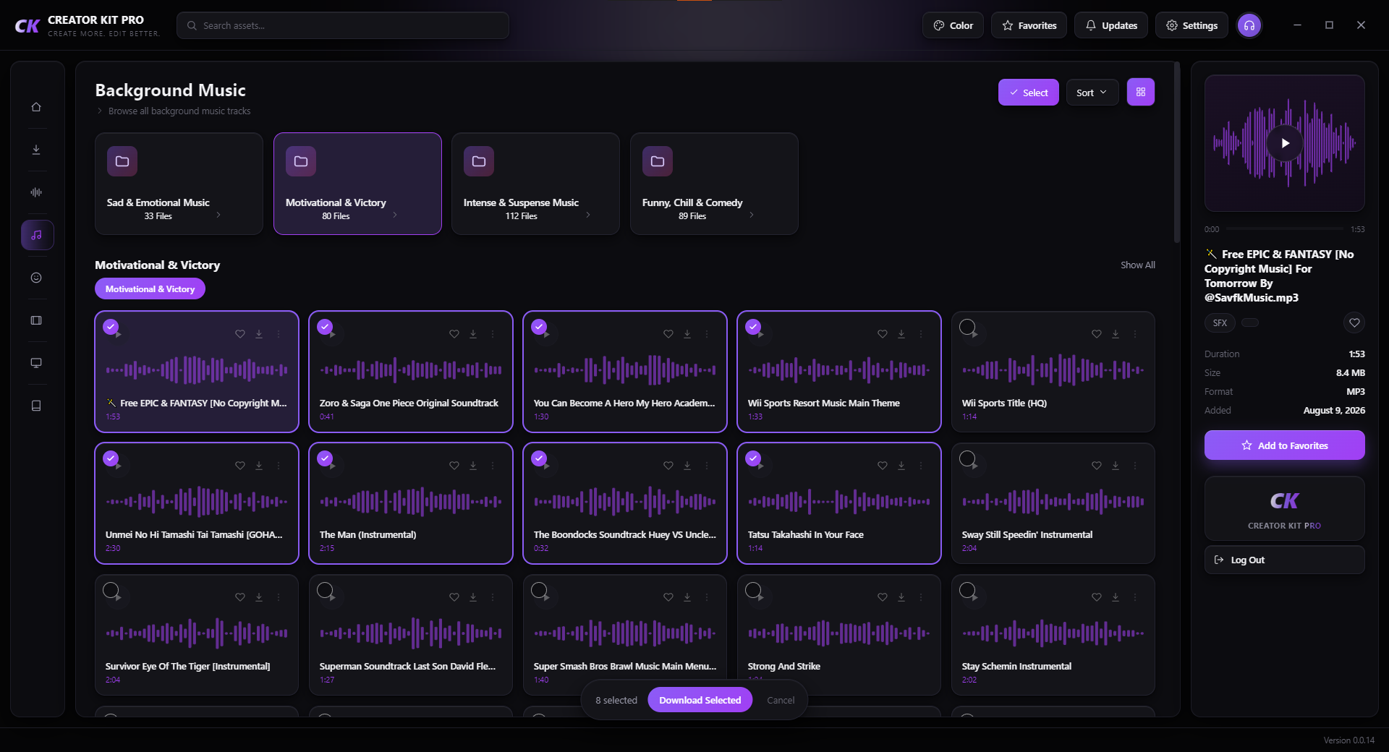
Task: Click the SFX tag in preview panel
Action: pos(1220,322)
